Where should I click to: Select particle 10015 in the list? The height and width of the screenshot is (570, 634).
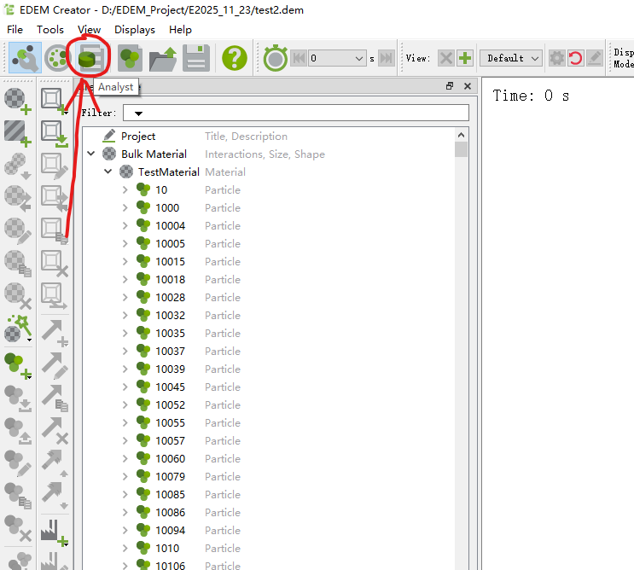[x=170, y=262]
